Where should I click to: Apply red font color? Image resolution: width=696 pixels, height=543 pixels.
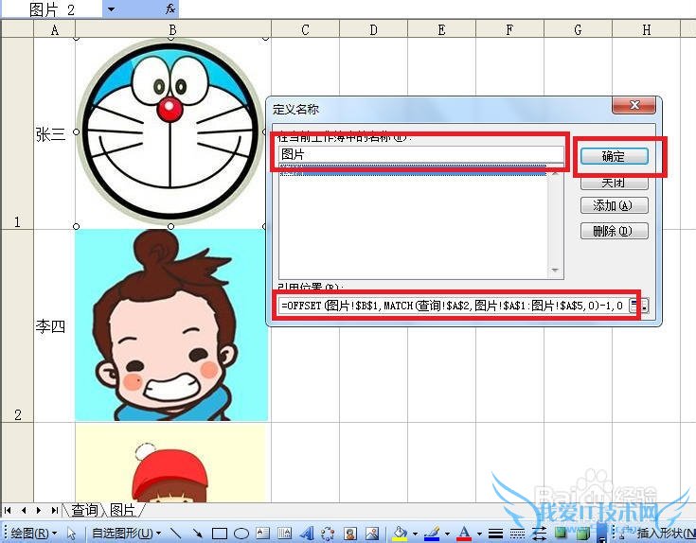[x=464, y=534]
